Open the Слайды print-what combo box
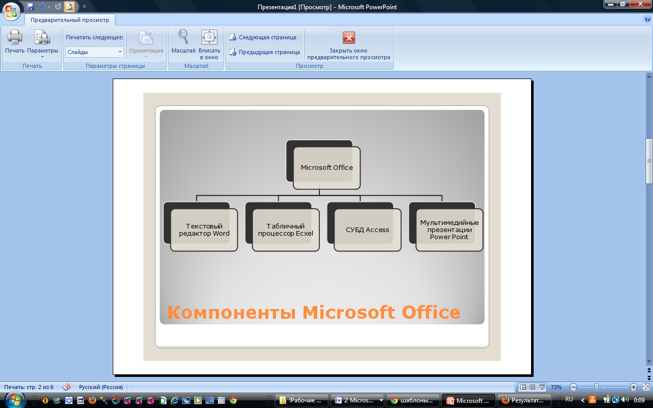The image size is (653, 408). [94, 52]
